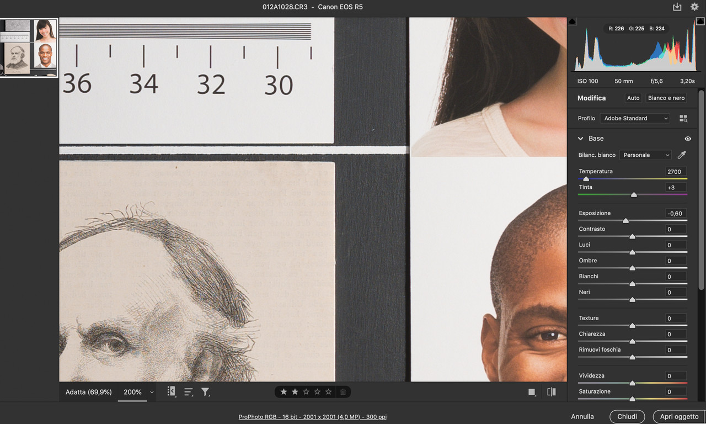This screenshot has height=424, width=706.
Task: Click the Saturazione value field
Action: (676, 391)
